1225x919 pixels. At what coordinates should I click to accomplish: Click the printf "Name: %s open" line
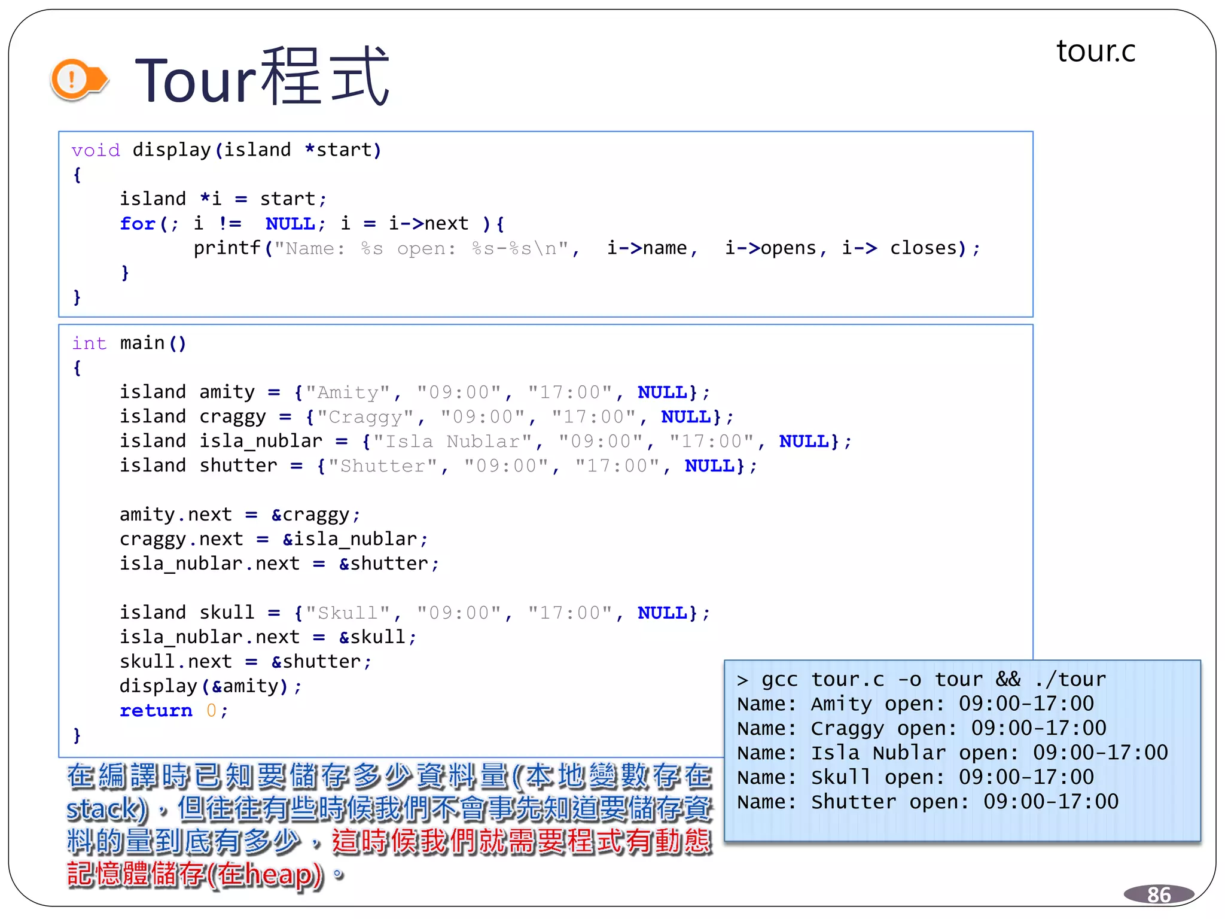587,248
